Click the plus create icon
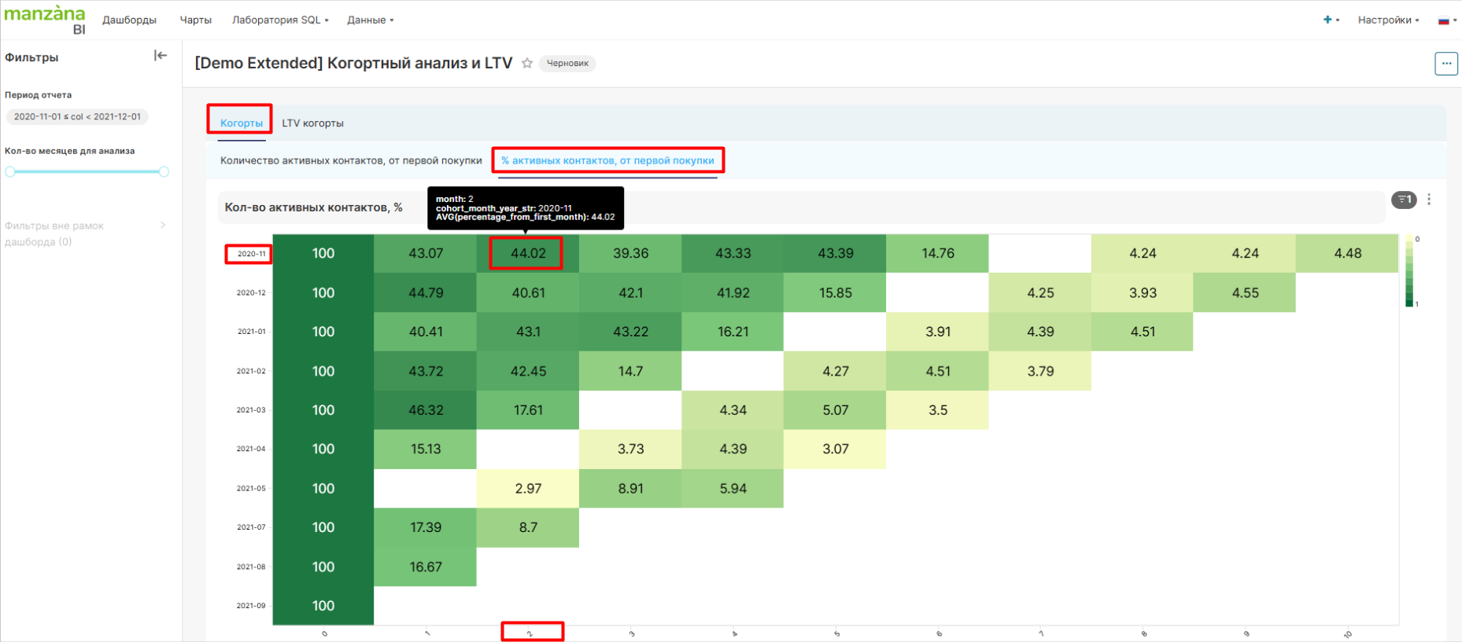This screenshot has width=1462, height=642. click(x=1327, y=20)
